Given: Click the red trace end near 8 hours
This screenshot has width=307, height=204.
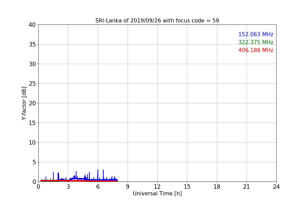Looking at the screenshot, I should point(117,181).
